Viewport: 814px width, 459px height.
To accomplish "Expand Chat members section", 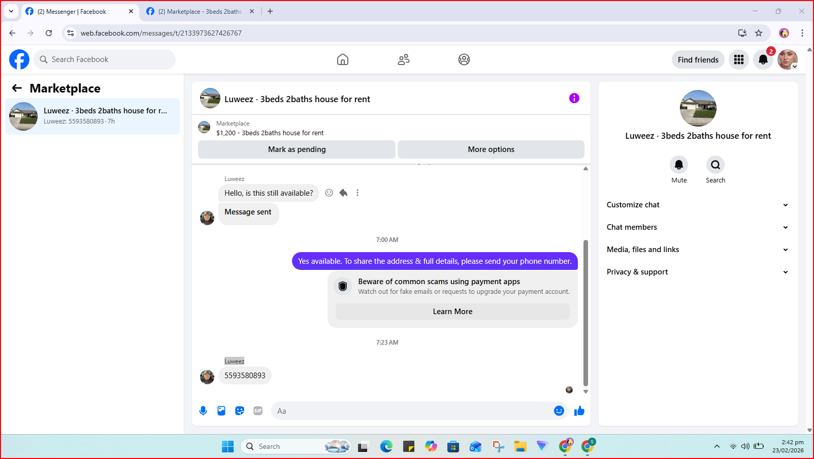I will tap(698, 227).
